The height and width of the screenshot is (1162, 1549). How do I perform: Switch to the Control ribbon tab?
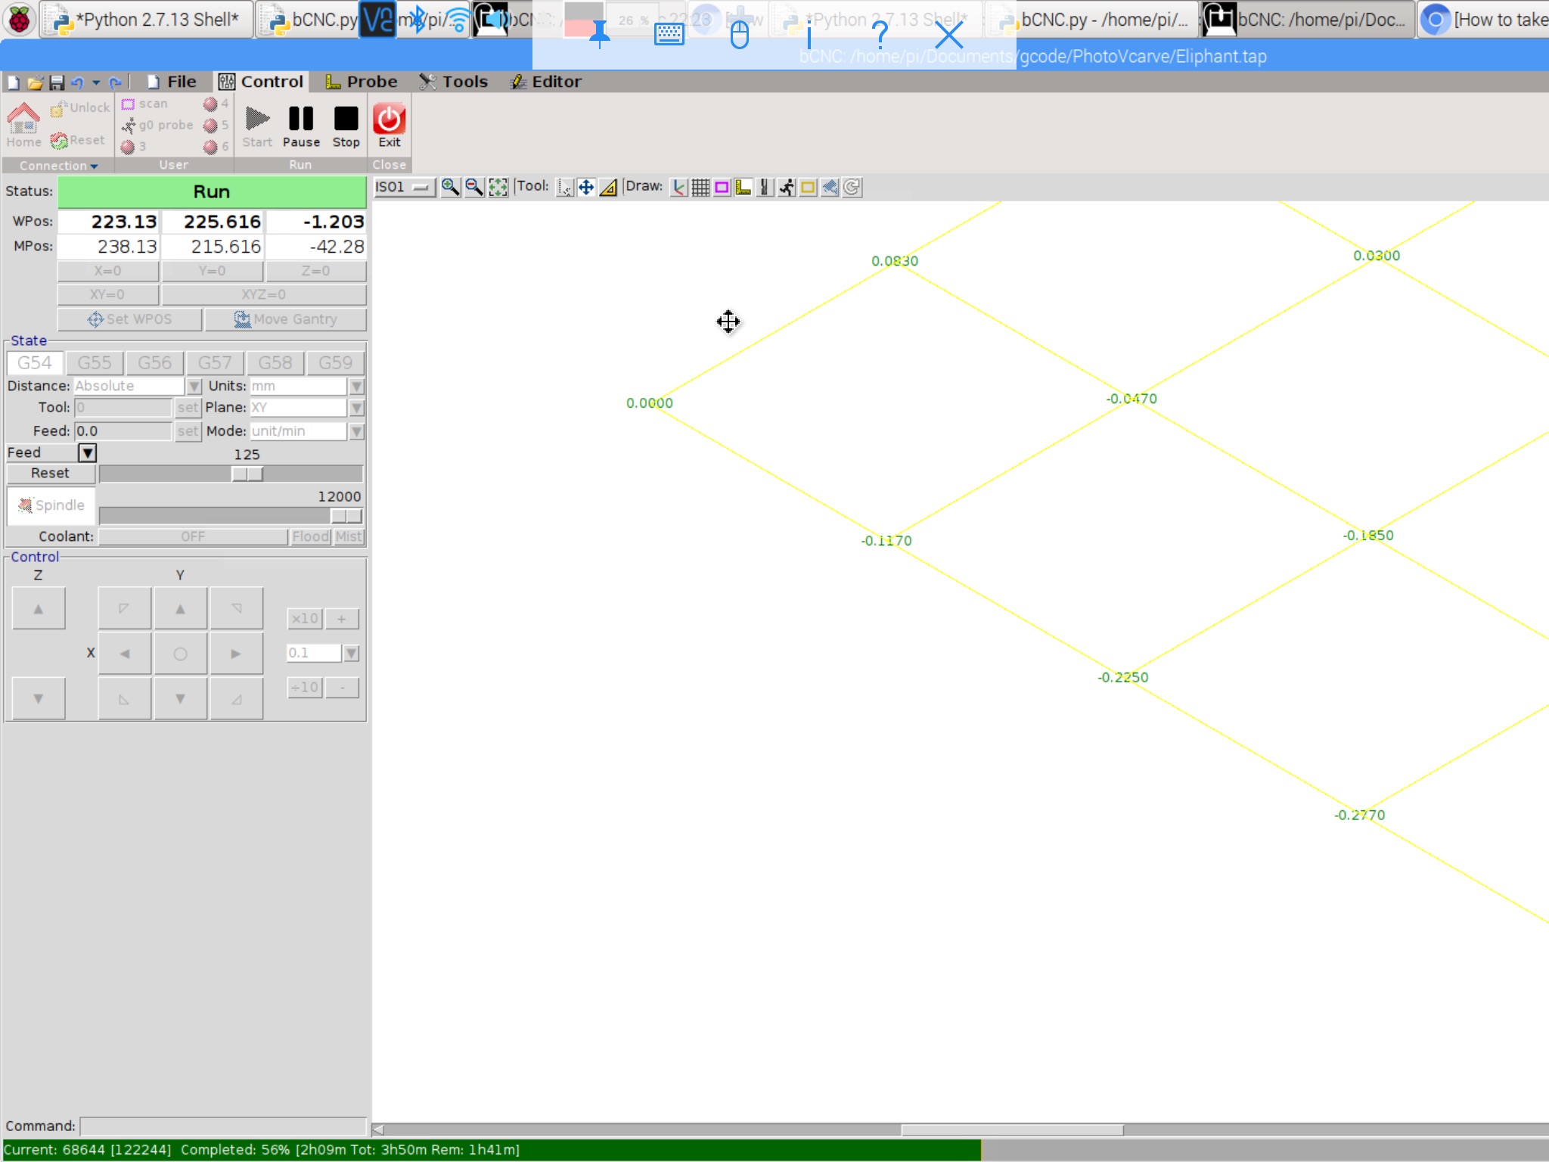click(261, 82)
